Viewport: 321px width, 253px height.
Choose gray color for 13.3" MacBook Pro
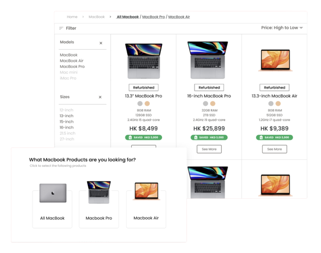coord(140,103)
